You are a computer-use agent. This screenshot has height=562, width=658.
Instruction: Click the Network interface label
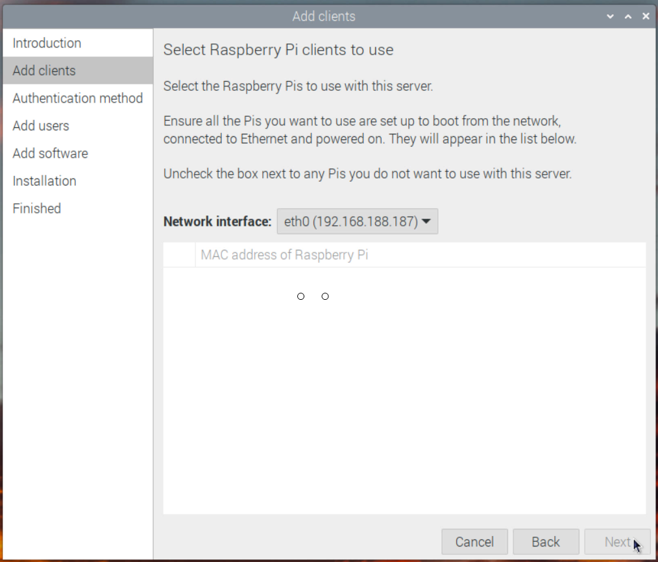click(x=217, y=221)
